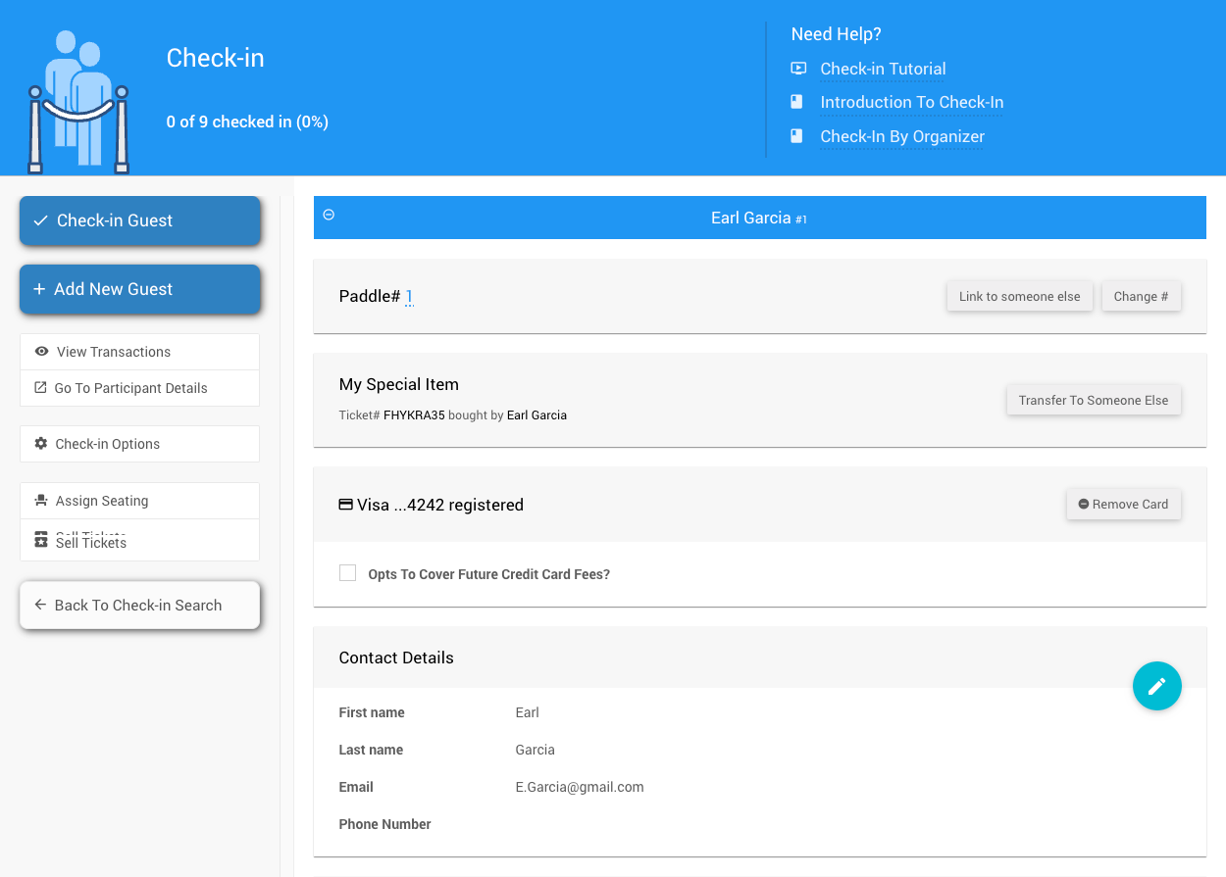Collapse the Earl Garcia guest panel
This screenshot has width=1226, height=877.
tap(329, 215)
